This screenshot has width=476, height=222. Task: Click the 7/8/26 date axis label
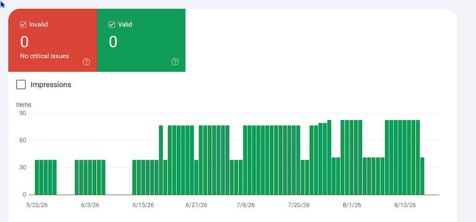245,205
